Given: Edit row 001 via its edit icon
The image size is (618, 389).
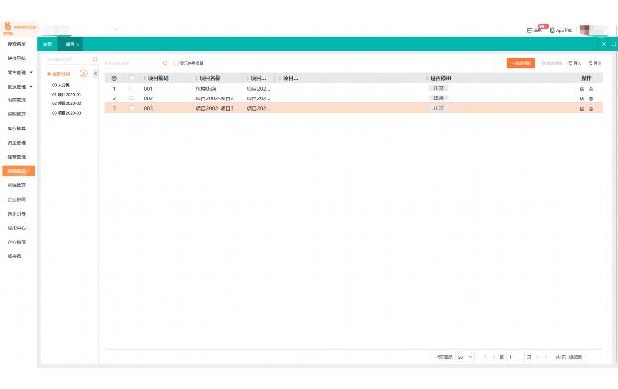Looking at the screenshot, I should [582, 89].
